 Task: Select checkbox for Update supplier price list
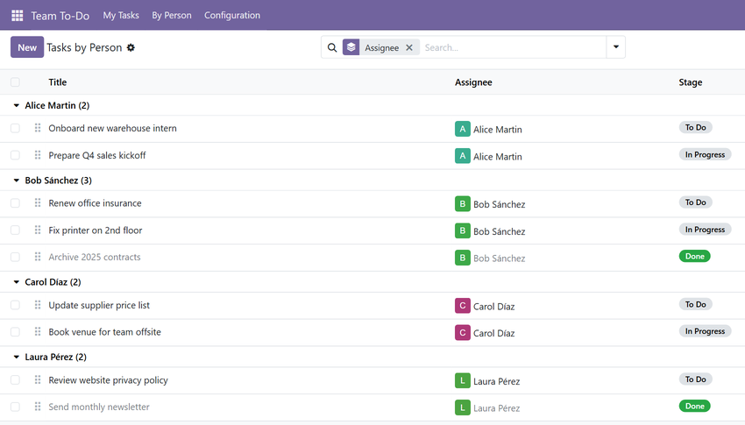point(15,305)
